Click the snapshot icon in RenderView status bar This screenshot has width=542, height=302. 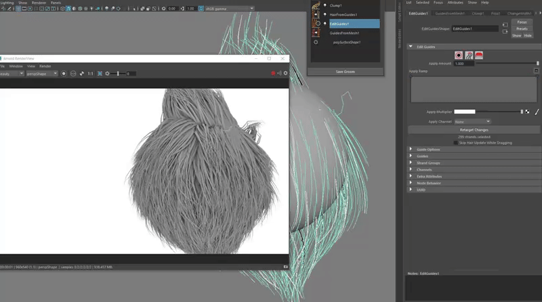coord(285,267)
